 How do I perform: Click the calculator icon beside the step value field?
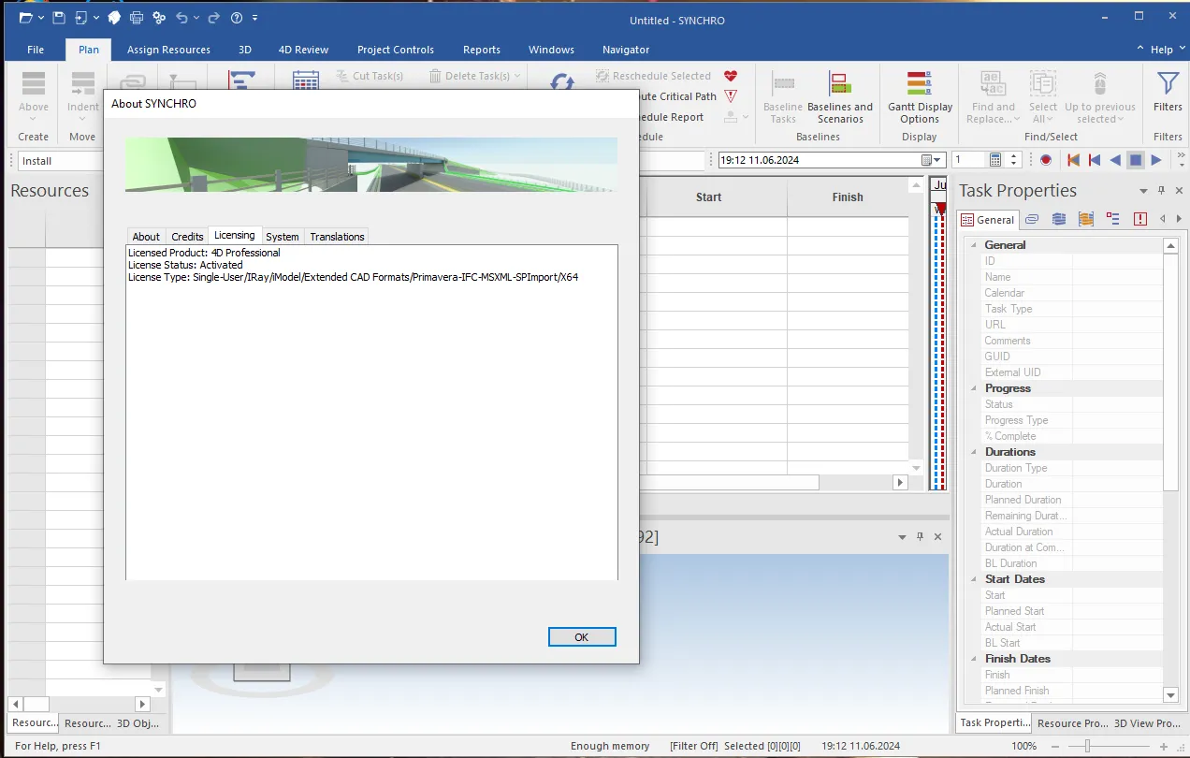995,160
